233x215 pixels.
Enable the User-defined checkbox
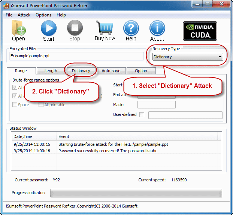click(142, 114)
